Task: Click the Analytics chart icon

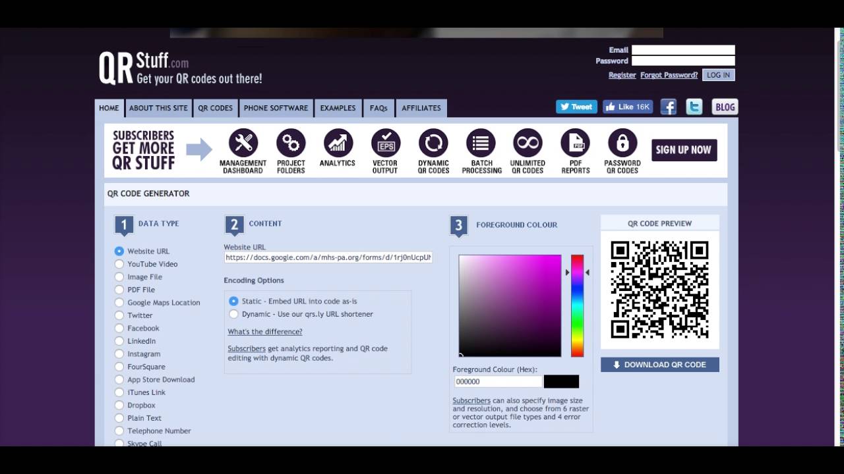Action: point(338,143)
